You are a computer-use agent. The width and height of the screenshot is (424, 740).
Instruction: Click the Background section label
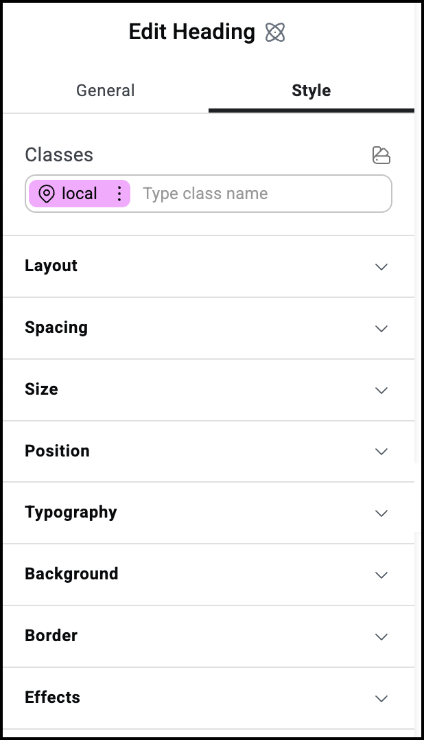pyautogui.click(x=71, y=574)
